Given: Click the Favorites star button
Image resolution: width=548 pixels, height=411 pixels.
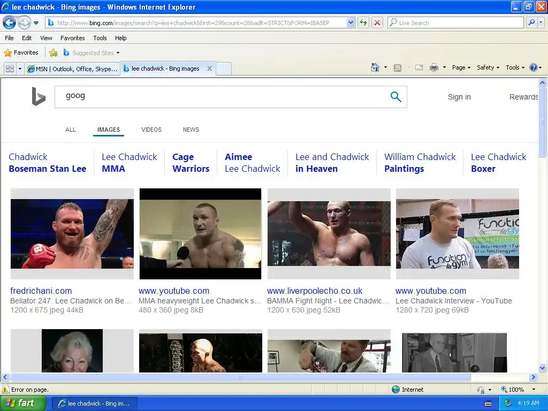Looking at the screenshot, I should [x=21, y=53].
